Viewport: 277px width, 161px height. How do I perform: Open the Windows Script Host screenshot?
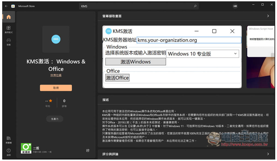pyautogui.click(x=261, y=57)
